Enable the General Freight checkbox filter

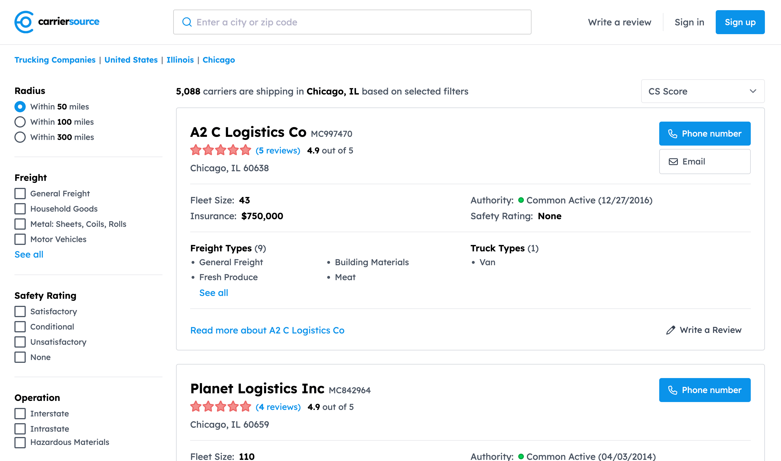20,193
